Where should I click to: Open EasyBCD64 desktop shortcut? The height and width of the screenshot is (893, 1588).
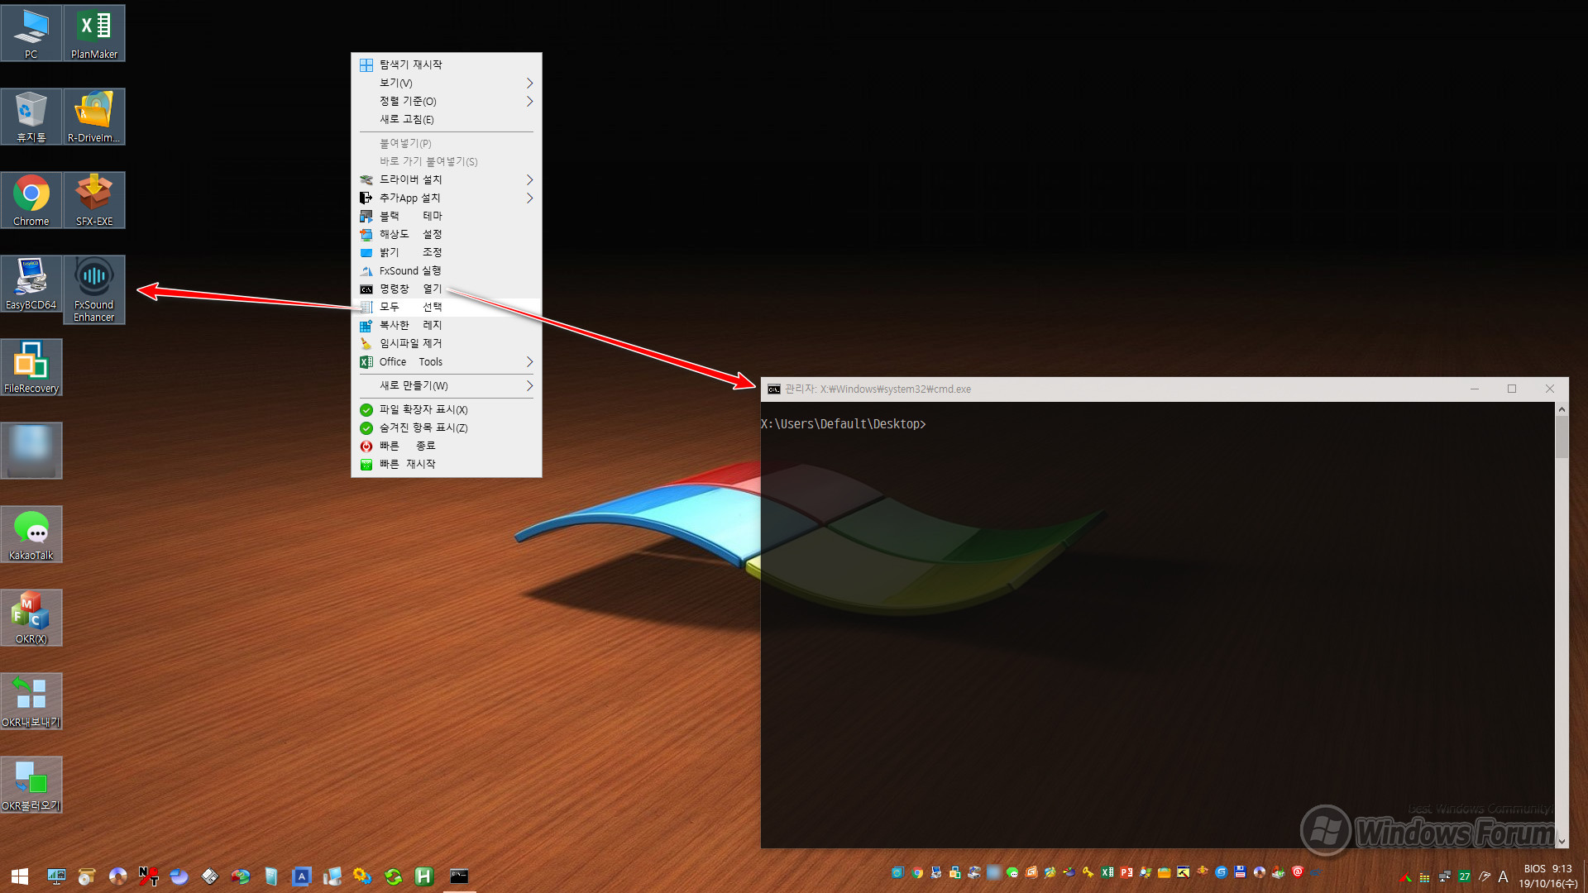pyautogui.click(x=31, y=284)
